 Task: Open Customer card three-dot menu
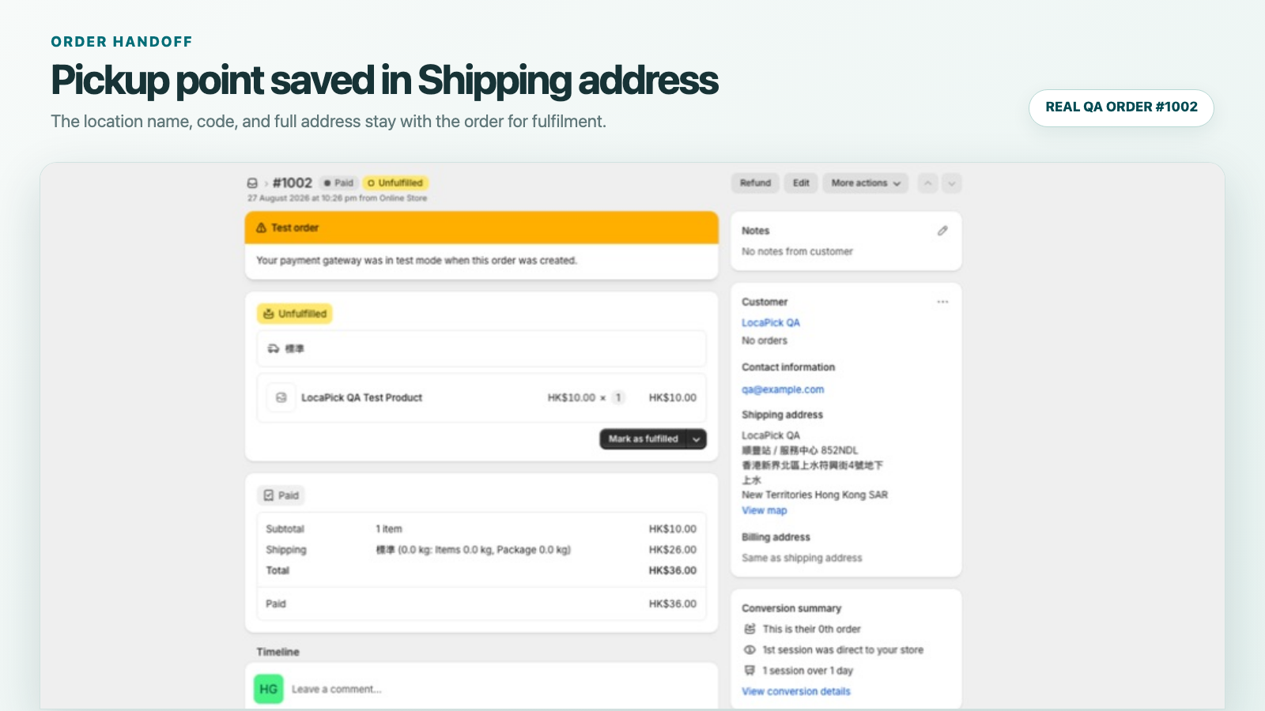coord(942,302)
